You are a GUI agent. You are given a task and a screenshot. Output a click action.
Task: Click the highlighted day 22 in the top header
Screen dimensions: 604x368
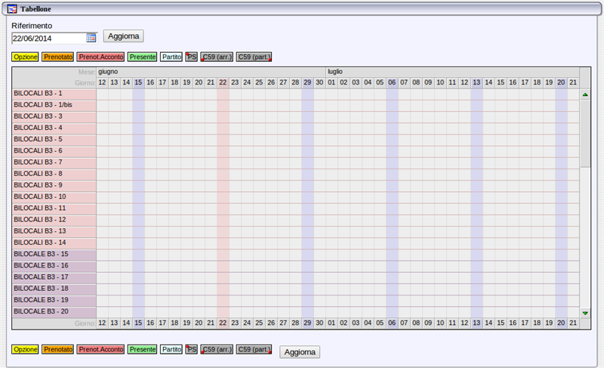pos(223,82)
